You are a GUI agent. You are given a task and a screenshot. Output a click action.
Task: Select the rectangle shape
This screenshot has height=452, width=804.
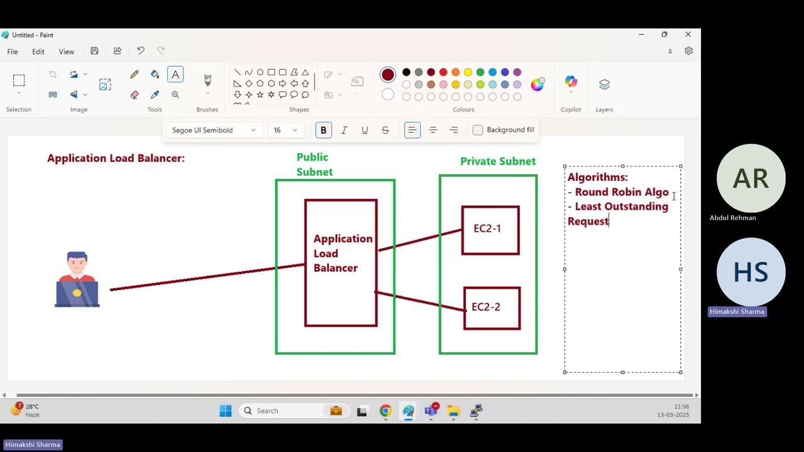pos(271,73)
